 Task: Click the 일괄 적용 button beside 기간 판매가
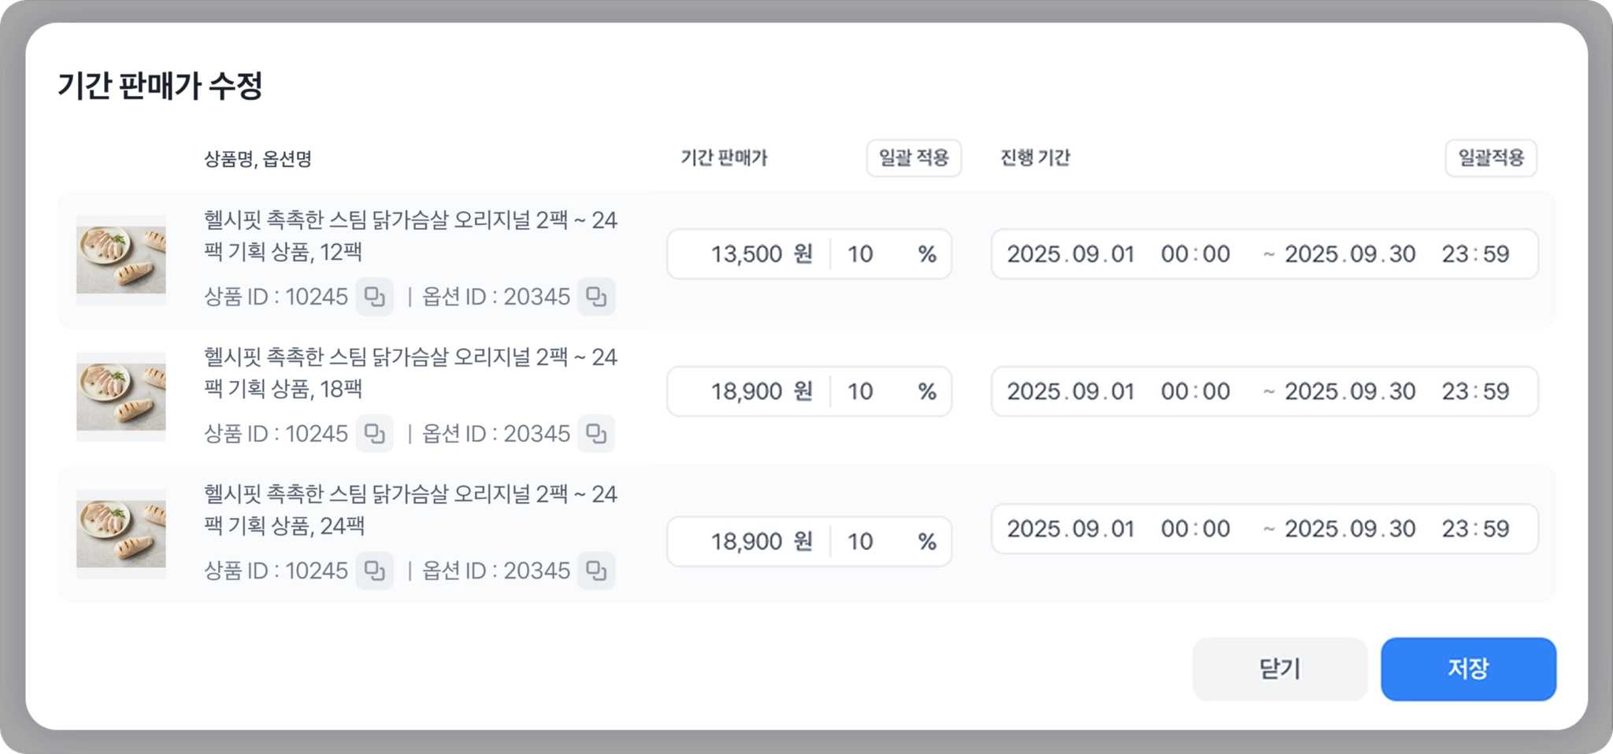tap(914, 158)
